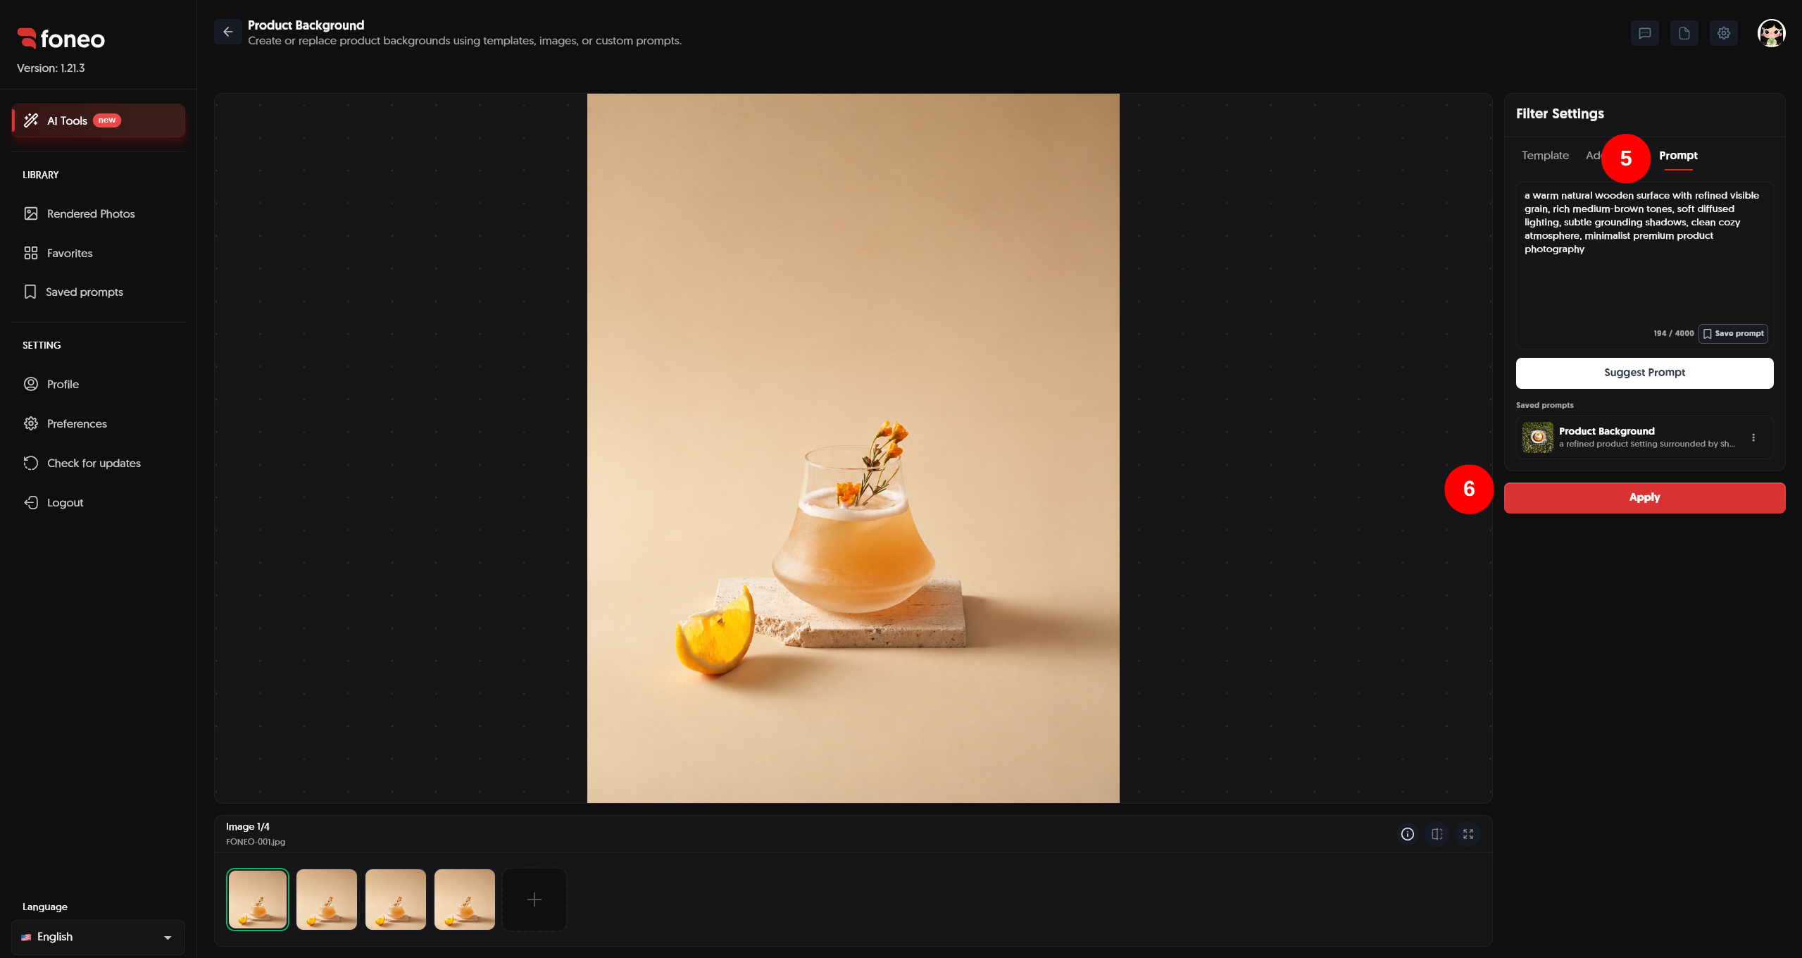Image resolution: width=1802 pixels, height=958 pixels.
Task: Select the second image thumbnail
Action: 327,900
